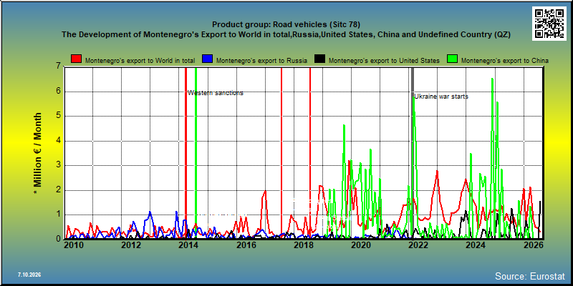
Task: Click the blue Russia legend swatch
Action: [x=208, y=59]
